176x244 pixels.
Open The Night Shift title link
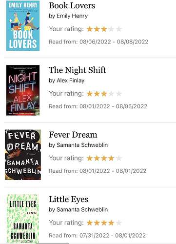(78, 70)
